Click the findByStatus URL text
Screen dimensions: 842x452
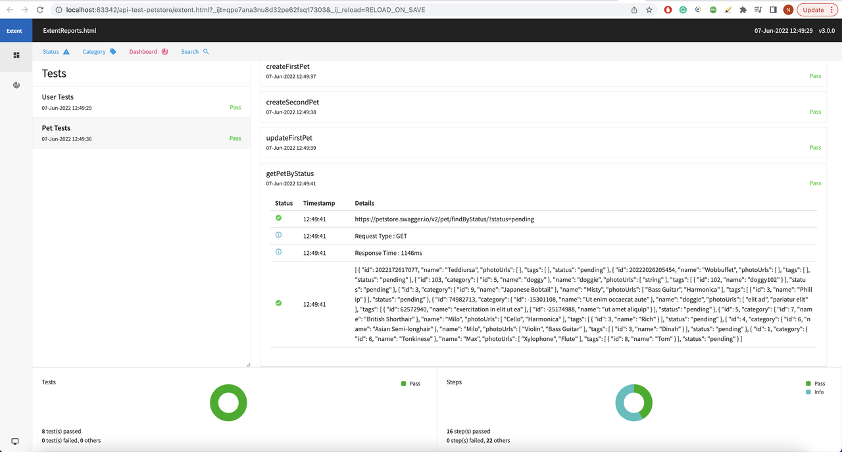click(444, 219)
